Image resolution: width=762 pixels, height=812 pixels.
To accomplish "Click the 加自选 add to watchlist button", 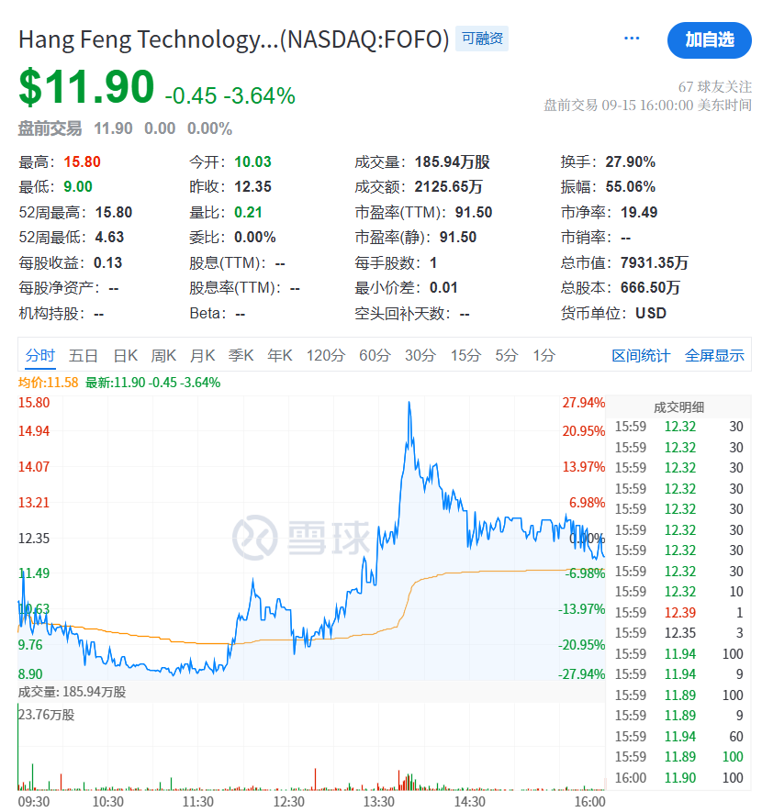I will 709,39.
